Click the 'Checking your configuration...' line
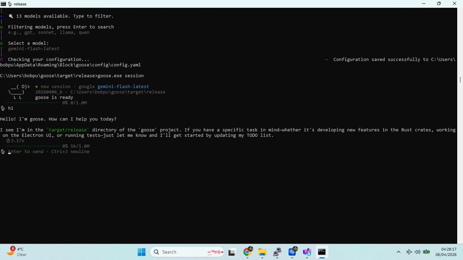Image resolution: width=463 pixels, height=260 pixels. [49, 59]
